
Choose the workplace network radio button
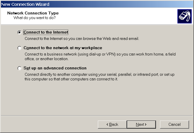(x=19, y=48)
